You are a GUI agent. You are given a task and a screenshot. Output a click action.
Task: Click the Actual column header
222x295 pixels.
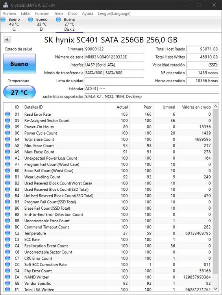pos(118,107)
